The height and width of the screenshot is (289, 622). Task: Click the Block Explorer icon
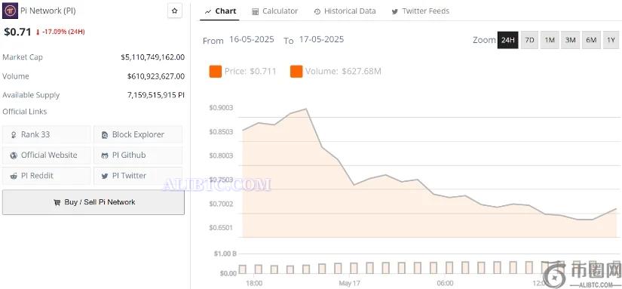(x=105, y=135)
